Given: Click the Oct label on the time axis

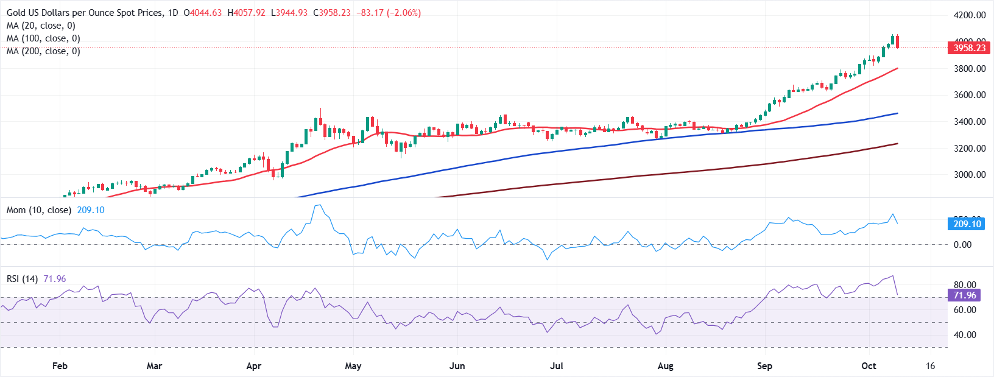Looking at the screenshot, I should point(869,366).
